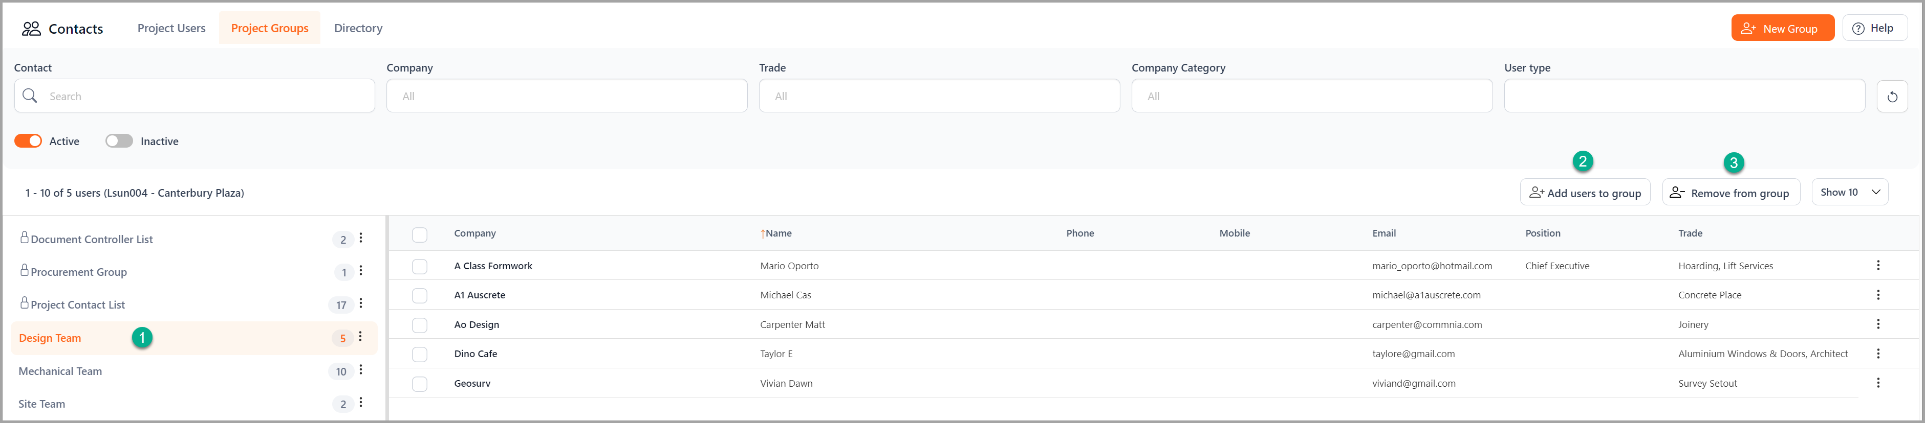Switch to the Project Users tab
The width and height of the screenshot is (1925, 423).
171,28
